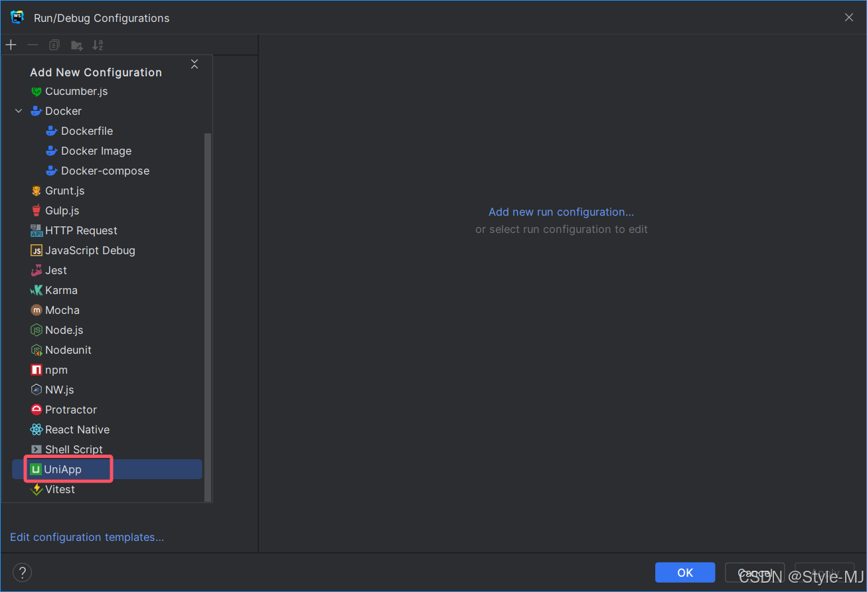Click the Remove (minus) configuration toolbar button
The image size is (867, 592).
click(x=33, y=45)
